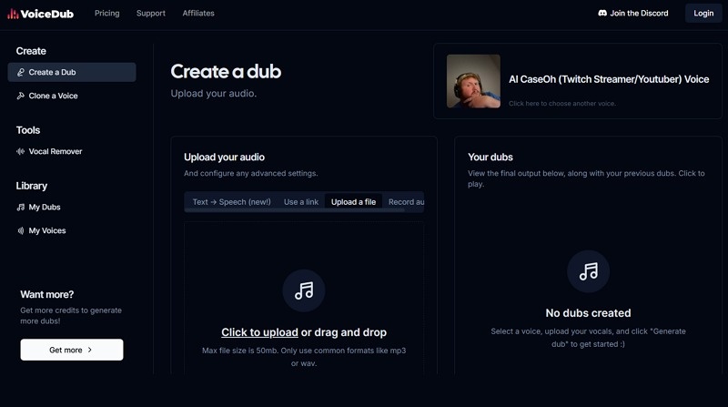
Task: Click the Your dubs heading
Action: (490, 157)
